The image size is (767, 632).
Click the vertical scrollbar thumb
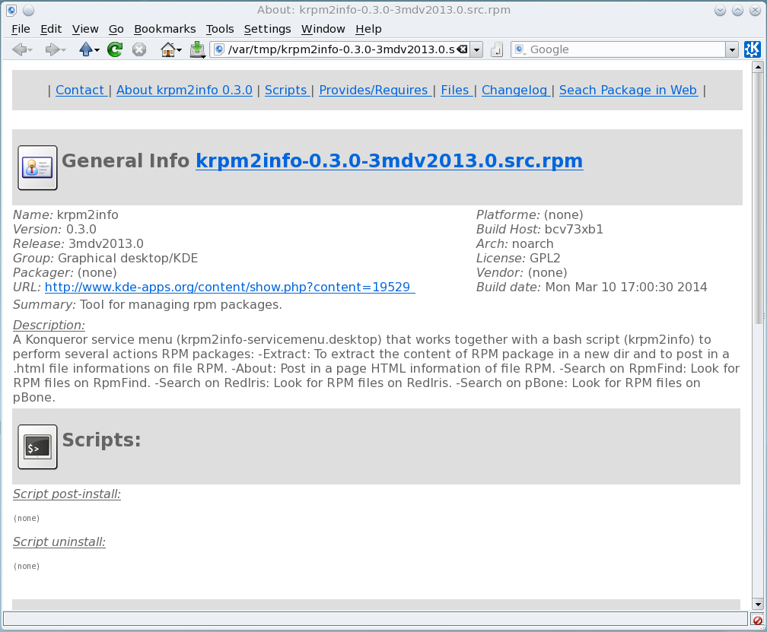pyautogui.click(x=758, y=198)
